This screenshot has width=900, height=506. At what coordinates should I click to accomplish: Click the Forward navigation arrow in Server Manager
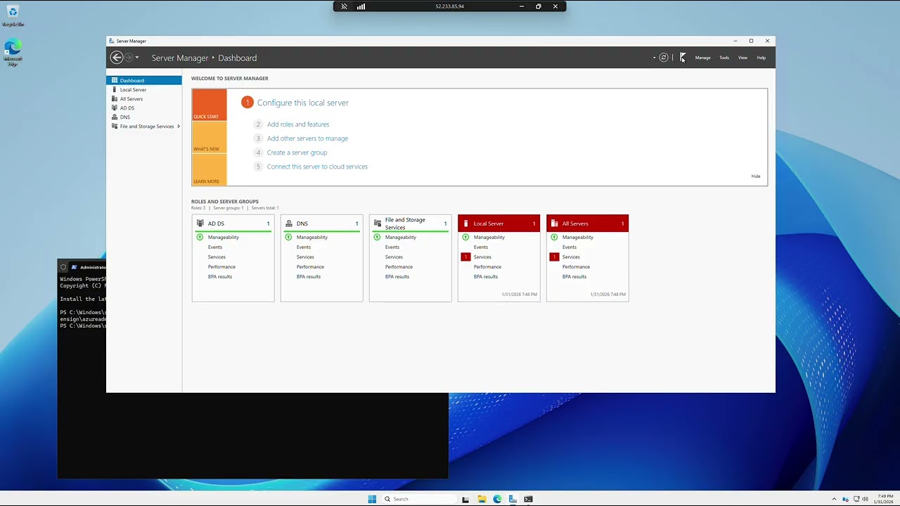[x=128, y=58]
